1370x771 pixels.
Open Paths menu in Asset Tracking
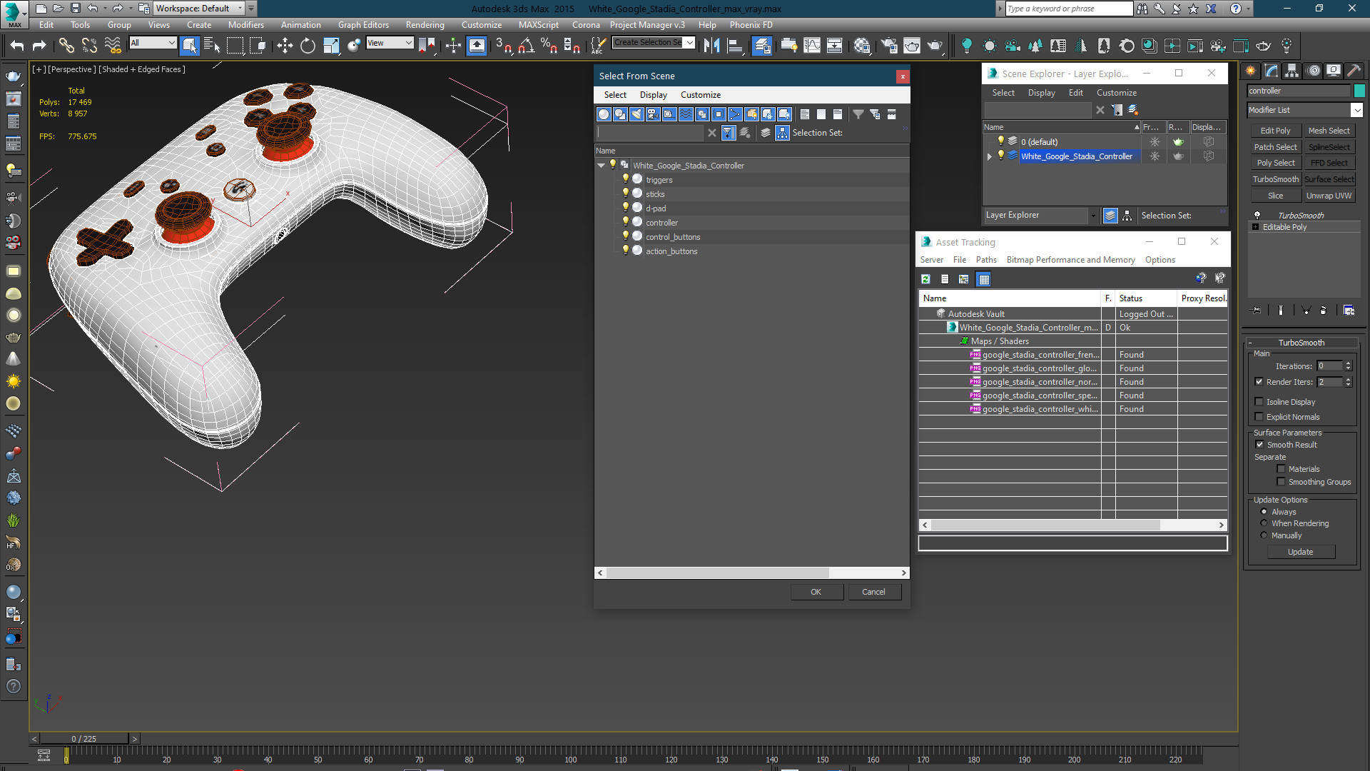[986, 260]
